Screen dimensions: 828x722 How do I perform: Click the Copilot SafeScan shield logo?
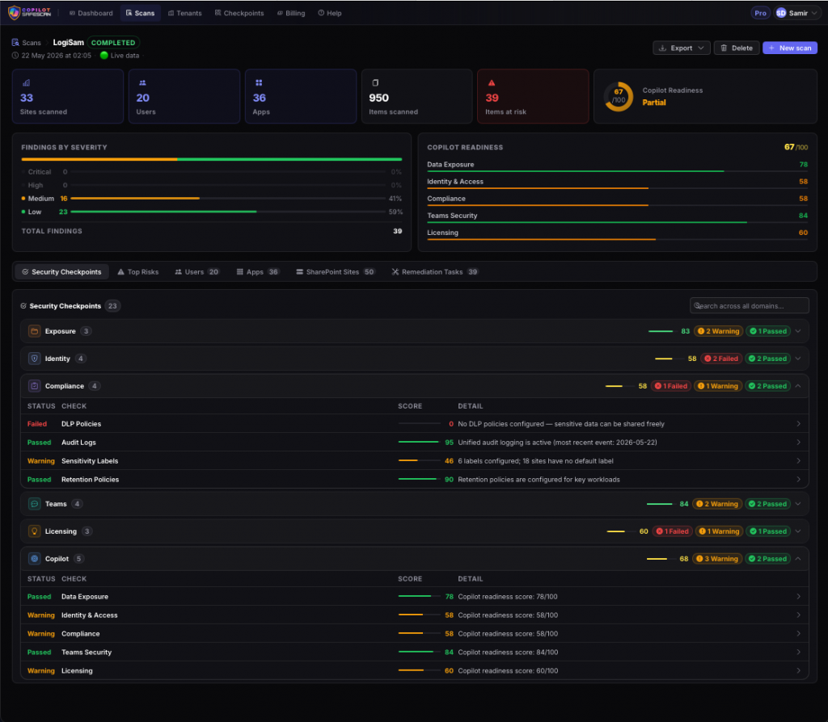point(15,13)
